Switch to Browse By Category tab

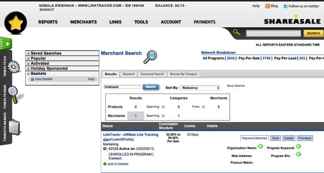pyautogui.click(x=184, y=74)
